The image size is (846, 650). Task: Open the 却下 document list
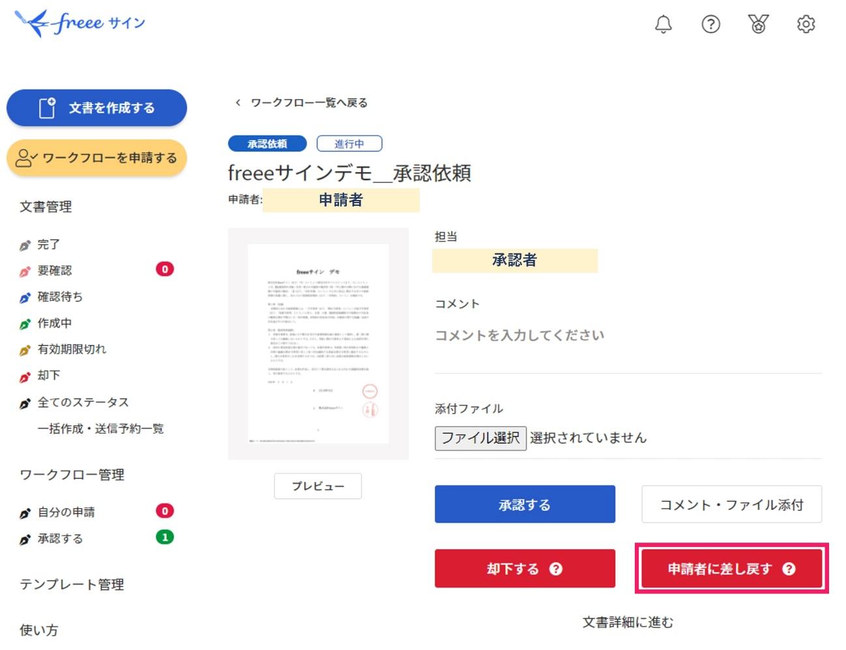point(48,375)
